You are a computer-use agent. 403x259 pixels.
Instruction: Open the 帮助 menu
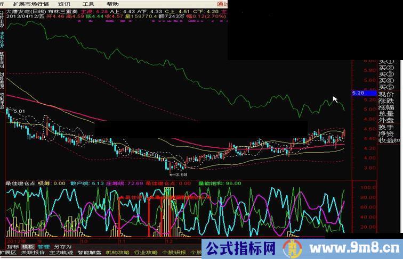point(112,3)
